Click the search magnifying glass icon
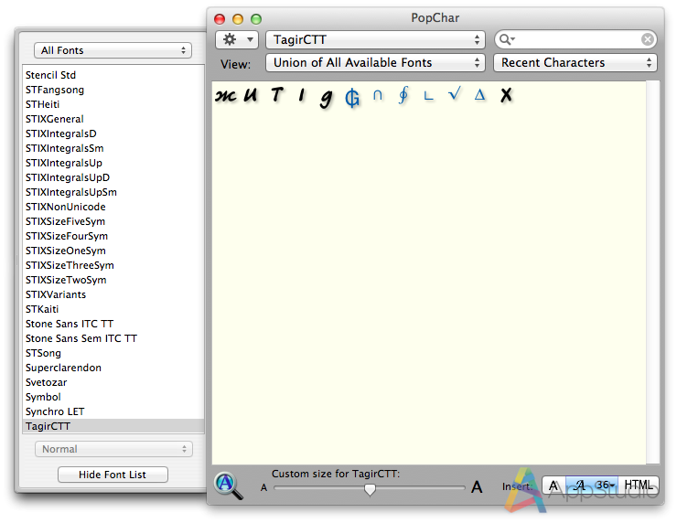Viewport: 677px width, 523px height. [507, 40]
